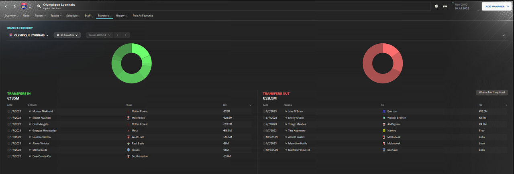Collapse the Transfer History panel
This screenshot has height=174, width=514.
(504, 35)
